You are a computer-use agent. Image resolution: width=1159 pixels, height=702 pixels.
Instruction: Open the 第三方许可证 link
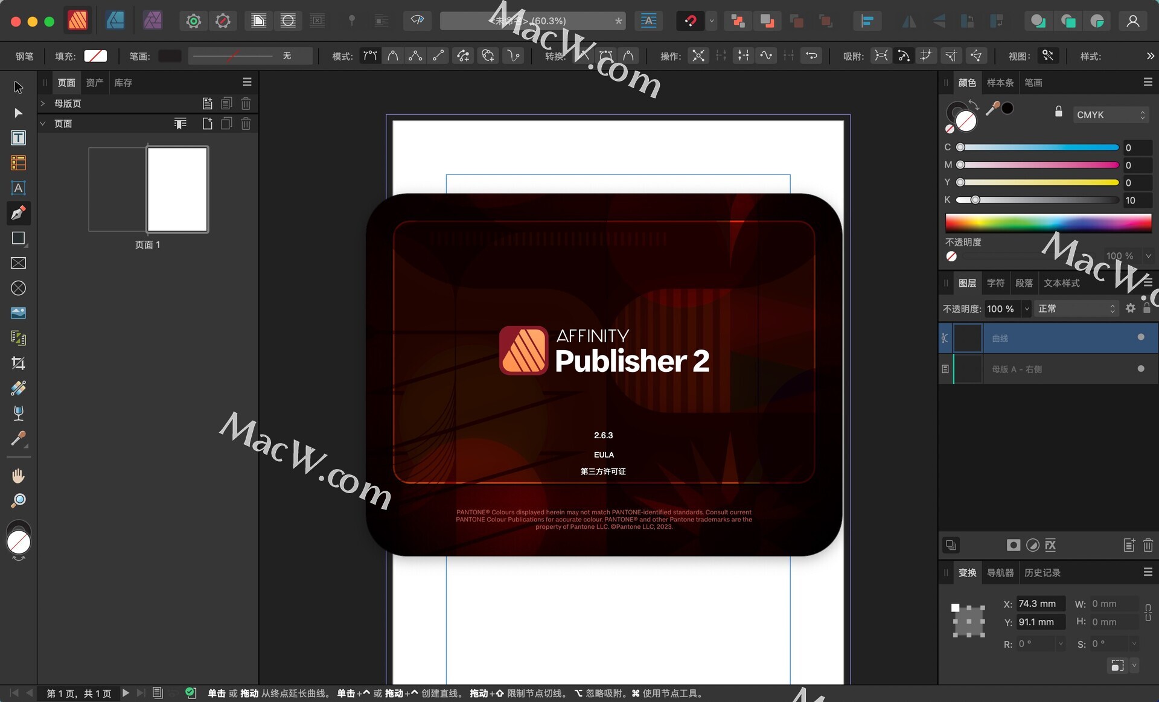pos(603,471)
